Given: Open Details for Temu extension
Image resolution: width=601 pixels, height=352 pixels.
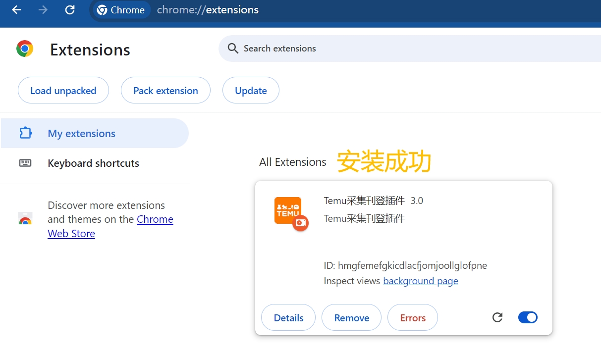Looking at the screenshot, I should coord(288,318).
